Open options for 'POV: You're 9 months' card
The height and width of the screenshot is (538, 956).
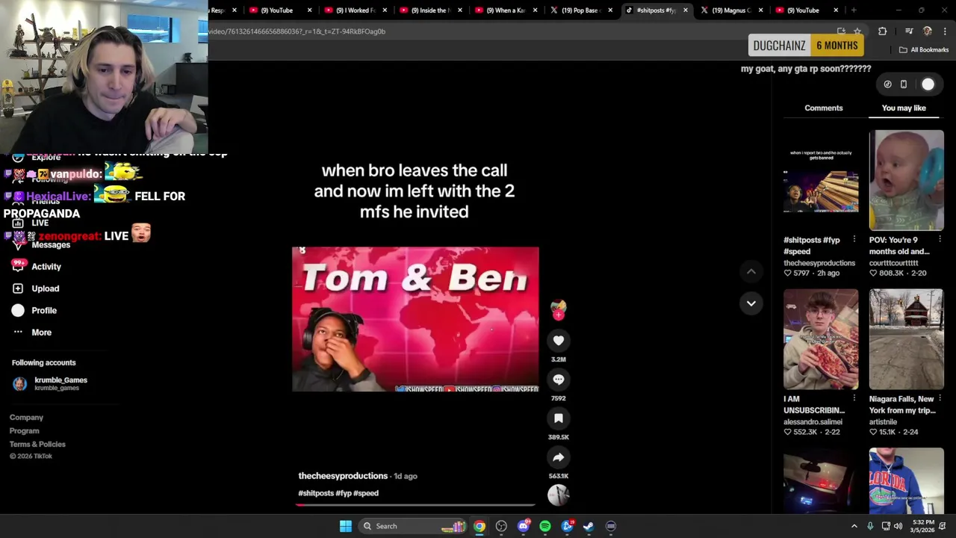point(940,240)
